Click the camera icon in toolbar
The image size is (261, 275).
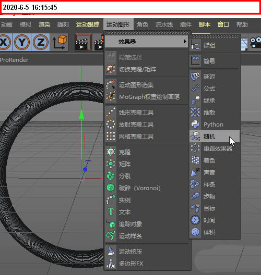pos(255,42)
